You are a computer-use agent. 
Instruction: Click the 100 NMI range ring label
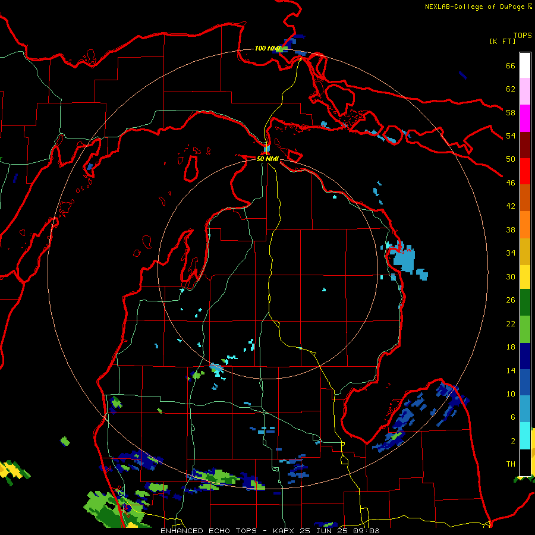coord(267,49)
